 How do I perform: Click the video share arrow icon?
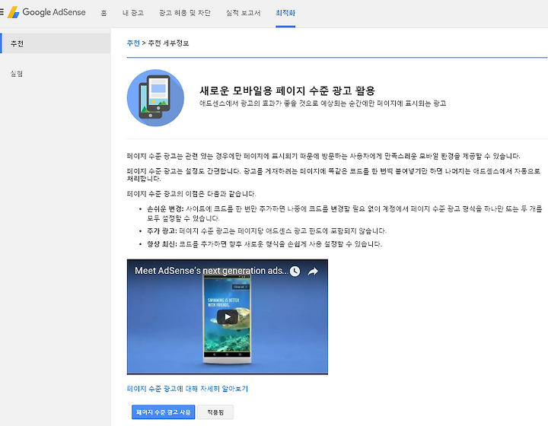coord(313,272)
